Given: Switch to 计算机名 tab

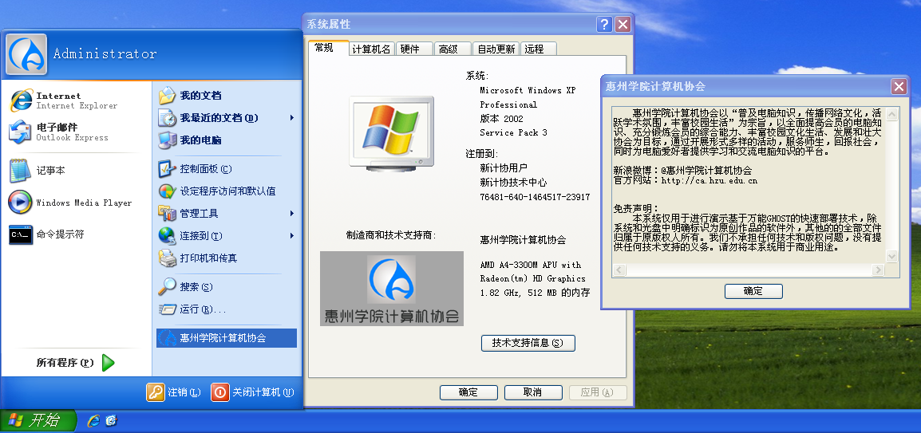Looking at the screenshot, I should coord(371,49).
